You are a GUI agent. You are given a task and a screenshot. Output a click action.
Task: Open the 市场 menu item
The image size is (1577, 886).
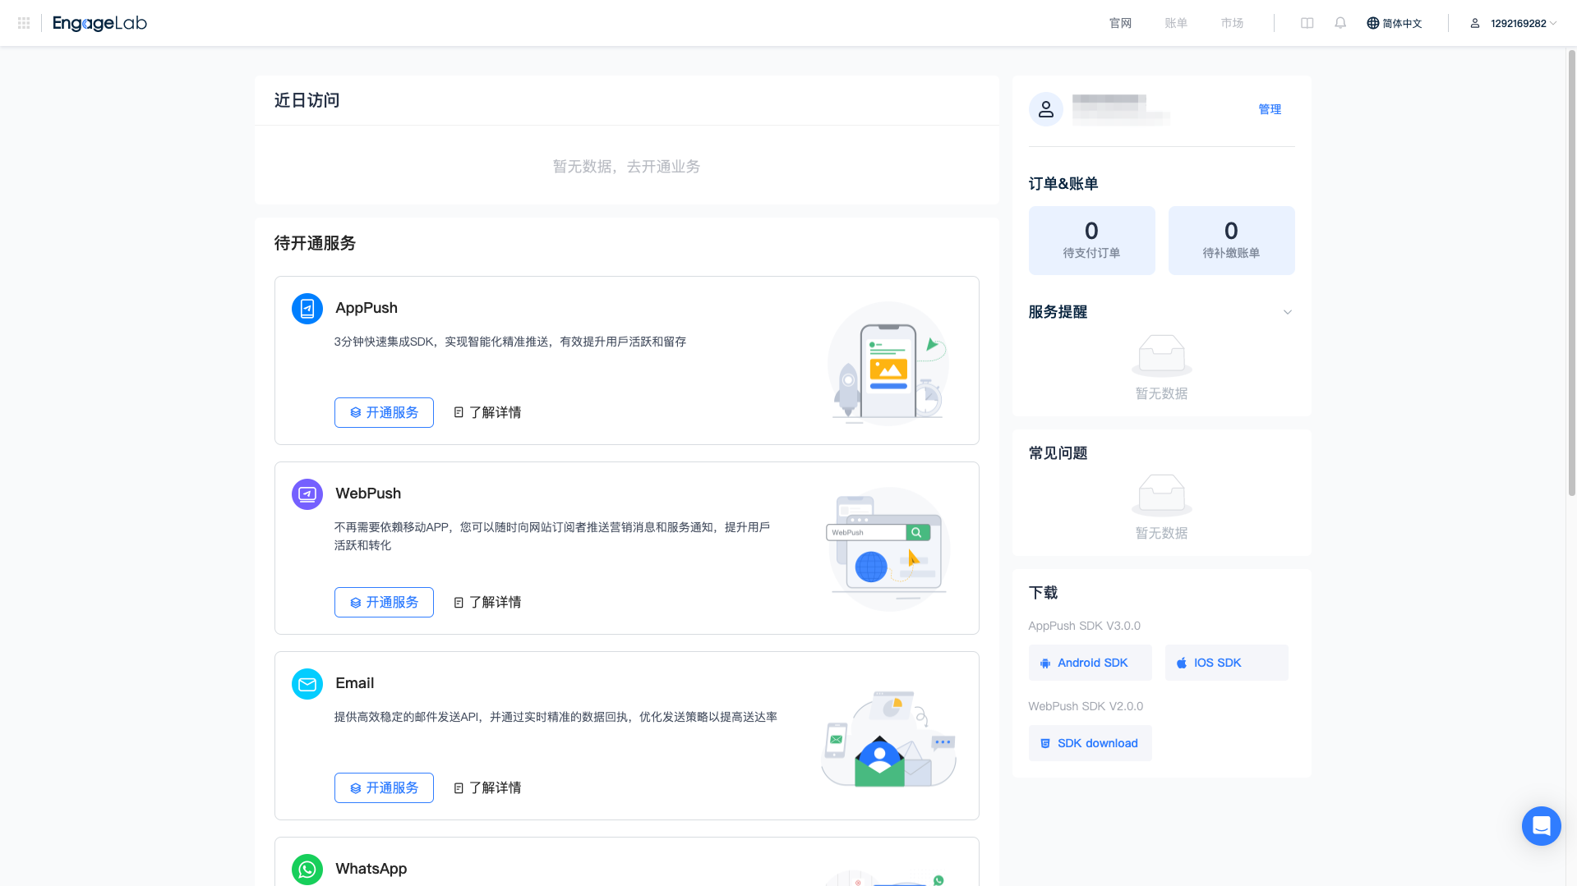click(1232, 23)
